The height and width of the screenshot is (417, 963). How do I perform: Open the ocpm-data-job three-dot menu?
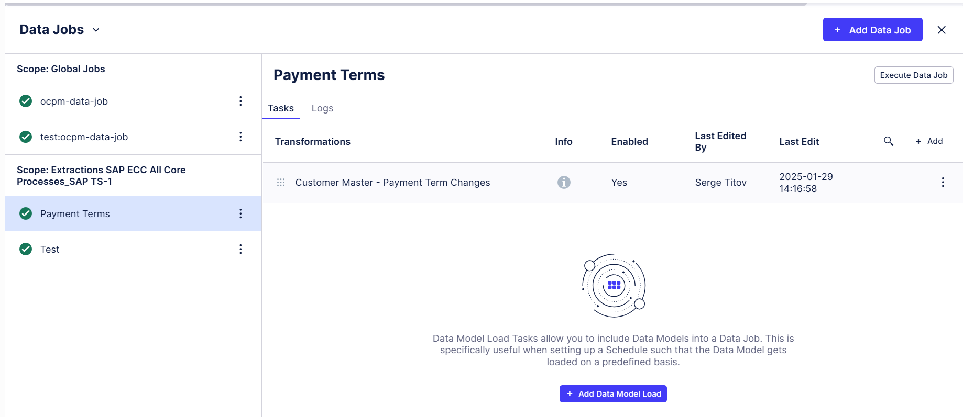240,101
